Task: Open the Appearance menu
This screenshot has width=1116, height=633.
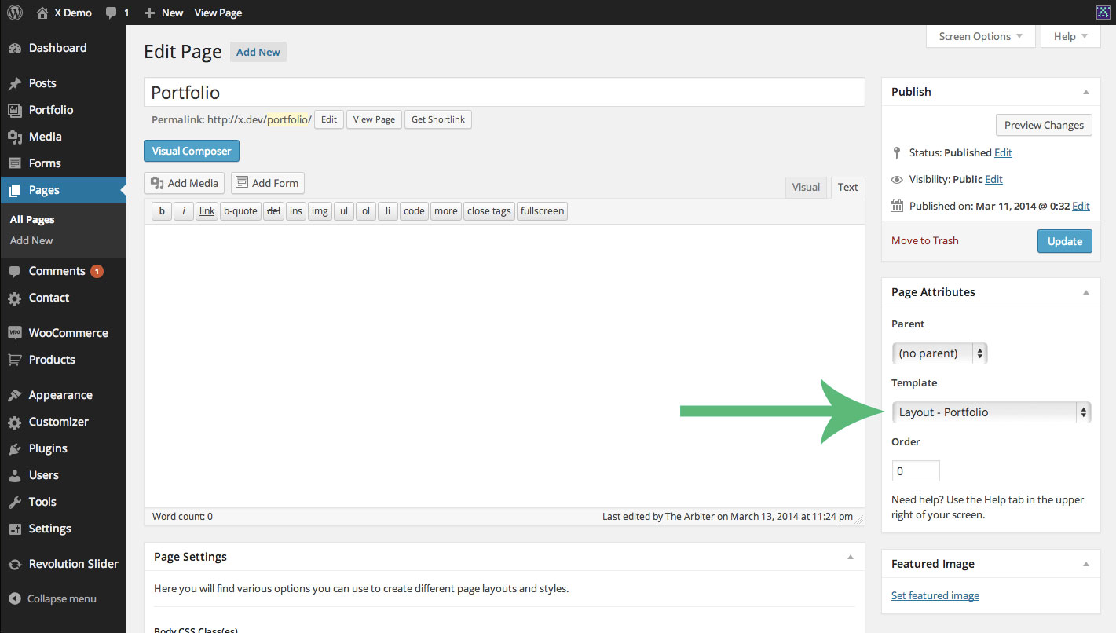Action: coord(59,395)
